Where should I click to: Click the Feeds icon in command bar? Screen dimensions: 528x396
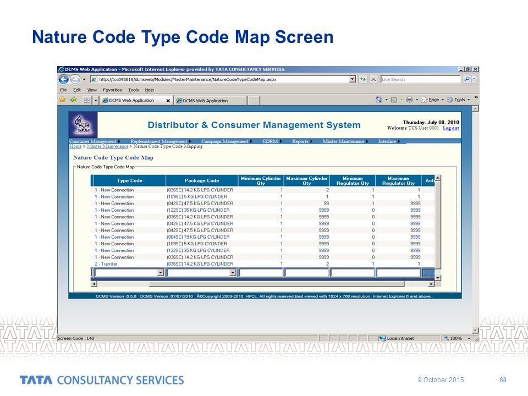(x=394, y=100)
